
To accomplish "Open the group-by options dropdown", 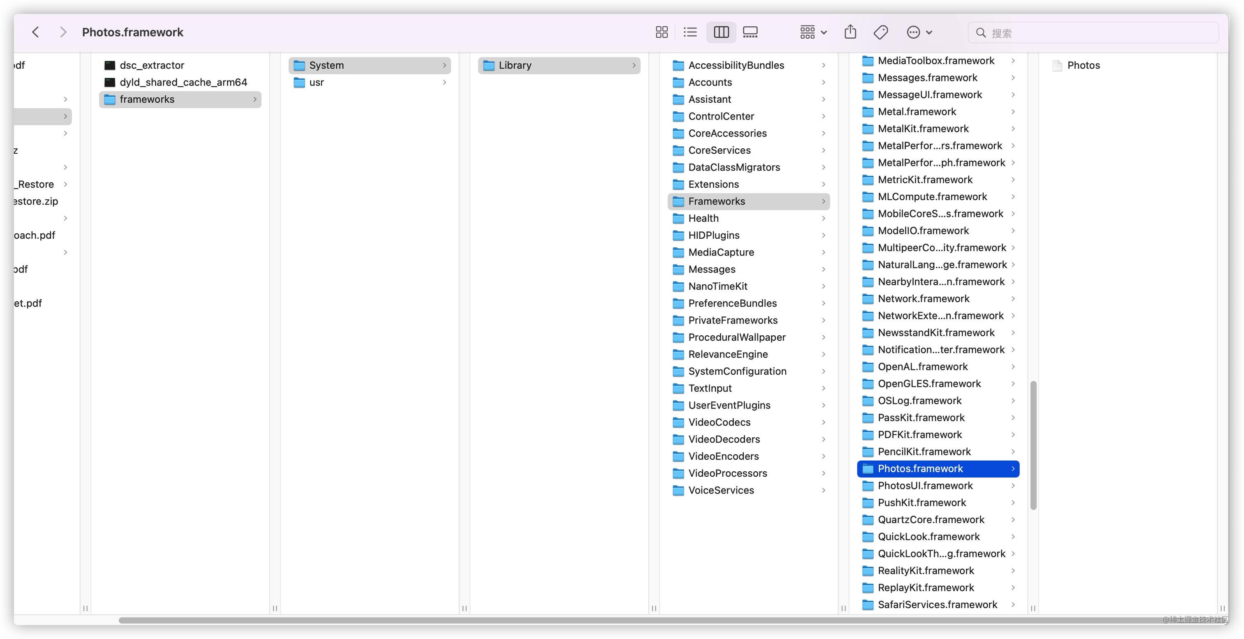I will pos(814,32).
